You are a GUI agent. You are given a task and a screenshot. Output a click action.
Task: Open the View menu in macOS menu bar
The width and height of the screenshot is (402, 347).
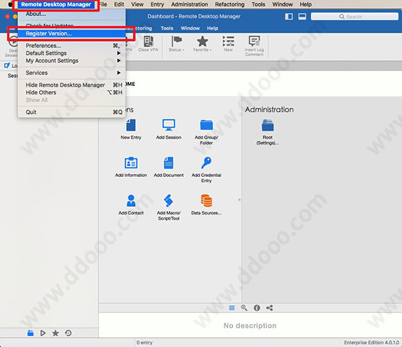(x=137, y=4)
